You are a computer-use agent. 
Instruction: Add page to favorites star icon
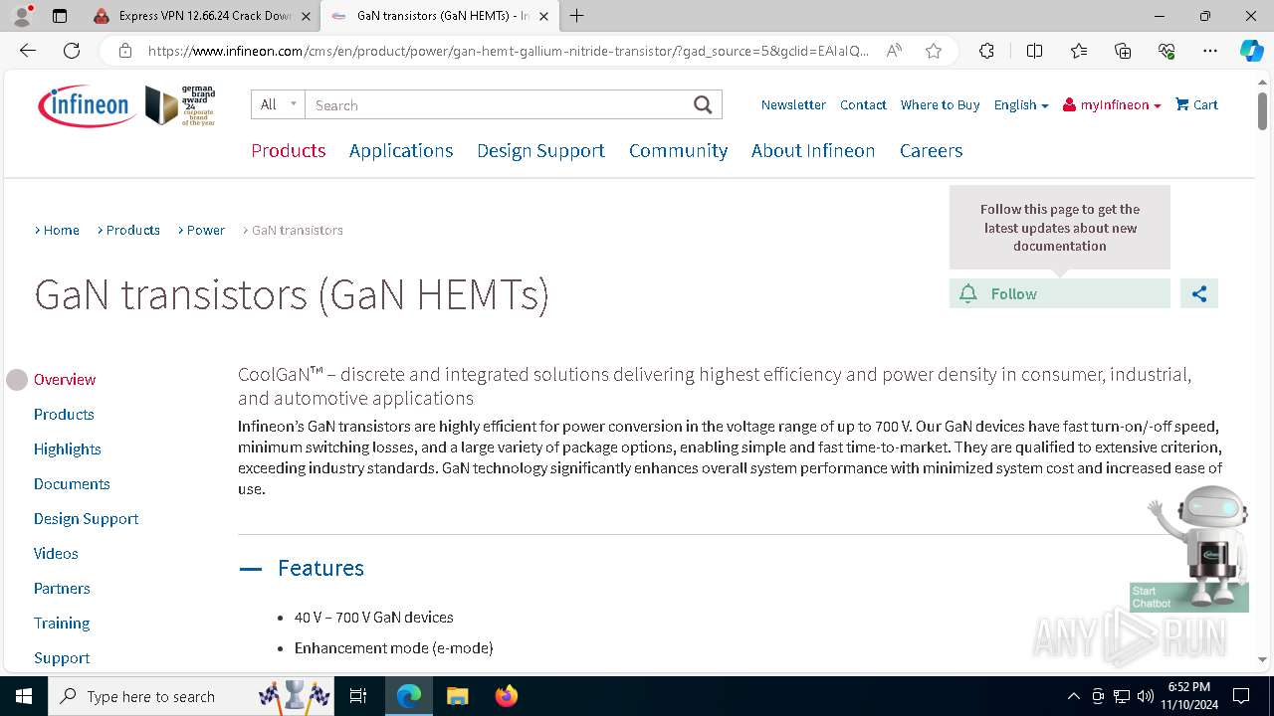point(934,51)
